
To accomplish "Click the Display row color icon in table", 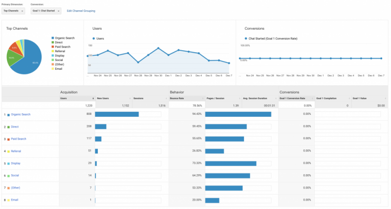I will coord(8,163).
